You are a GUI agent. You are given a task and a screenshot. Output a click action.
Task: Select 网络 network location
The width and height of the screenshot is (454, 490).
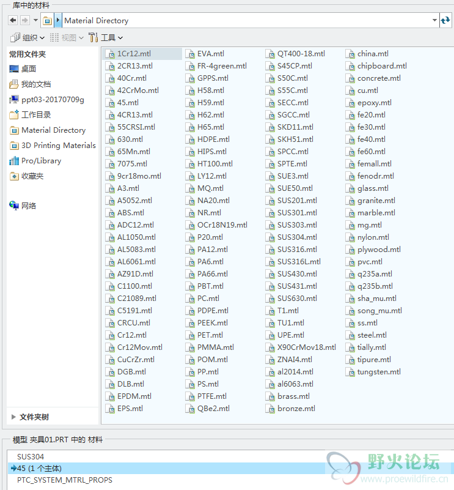pyautogui.click(x=23, y=206)
